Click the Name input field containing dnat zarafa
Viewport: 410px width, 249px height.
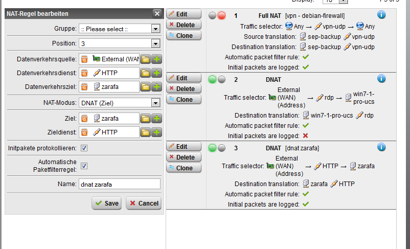point(120,184)
